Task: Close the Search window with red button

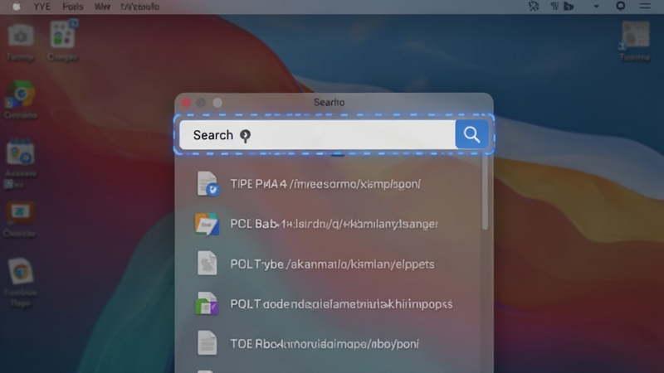Action: [186, 103]
